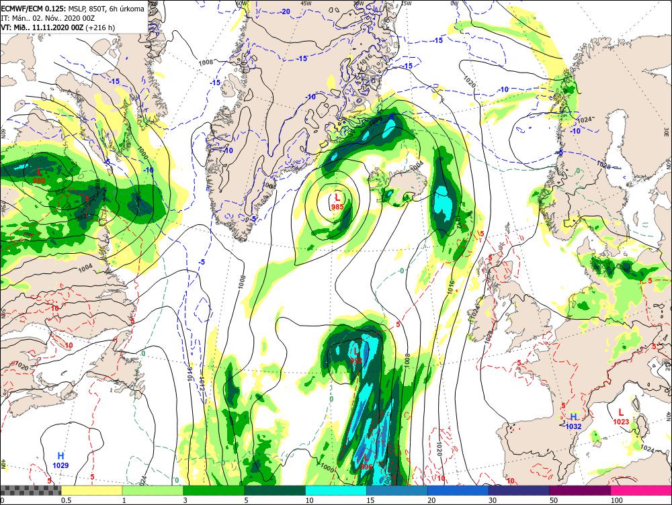
Task: Click the blue H marker labeled 1032
Action: (x=573, y=417)
